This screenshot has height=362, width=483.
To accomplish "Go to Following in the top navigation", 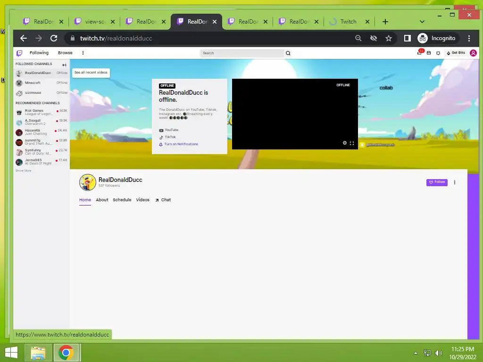I will pyautogui.click(x=39, y=53).
